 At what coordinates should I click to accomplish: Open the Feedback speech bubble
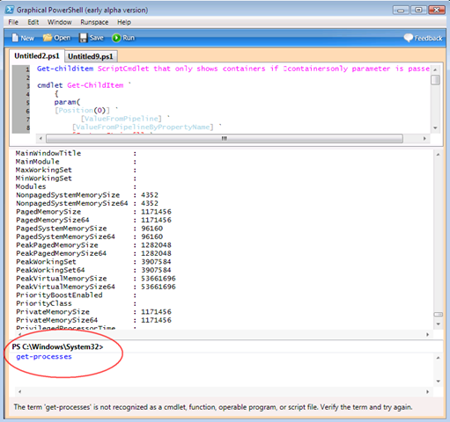coord(408,38)
